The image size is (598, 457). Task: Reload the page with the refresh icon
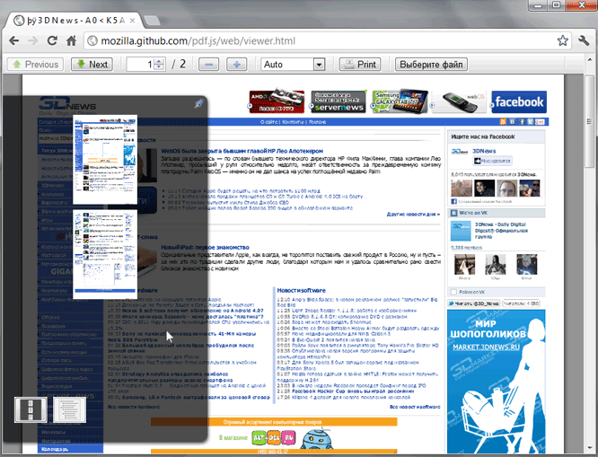point(48,41)
